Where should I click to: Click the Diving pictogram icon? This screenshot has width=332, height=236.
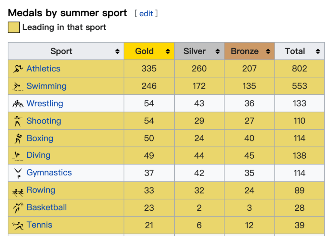[x=18, y=156]
